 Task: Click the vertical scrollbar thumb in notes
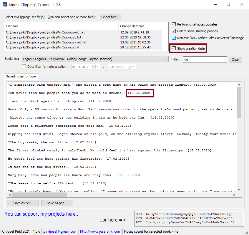pos(239,102)
